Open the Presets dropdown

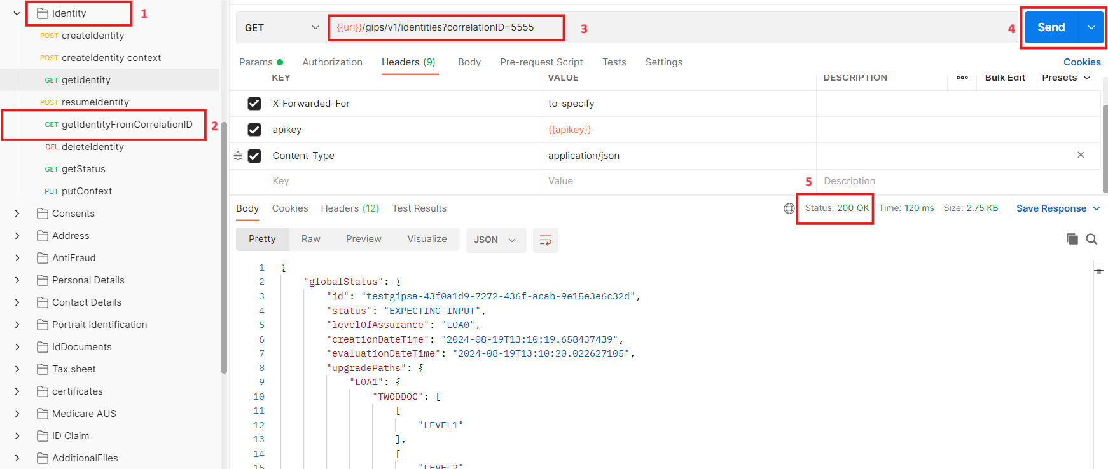coord(1066,78)
